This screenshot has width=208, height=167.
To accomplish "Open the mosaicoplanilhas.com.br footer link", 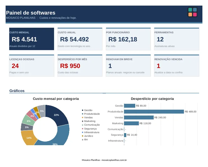I will click(114, 160).
